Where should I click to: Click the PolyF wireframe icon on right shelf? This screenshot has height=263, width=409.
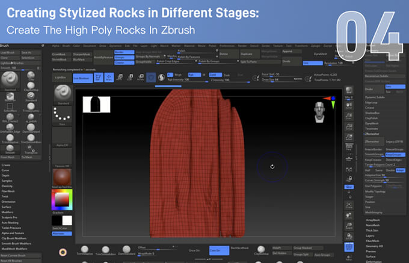pyautogui.click(x=349, y=247)
